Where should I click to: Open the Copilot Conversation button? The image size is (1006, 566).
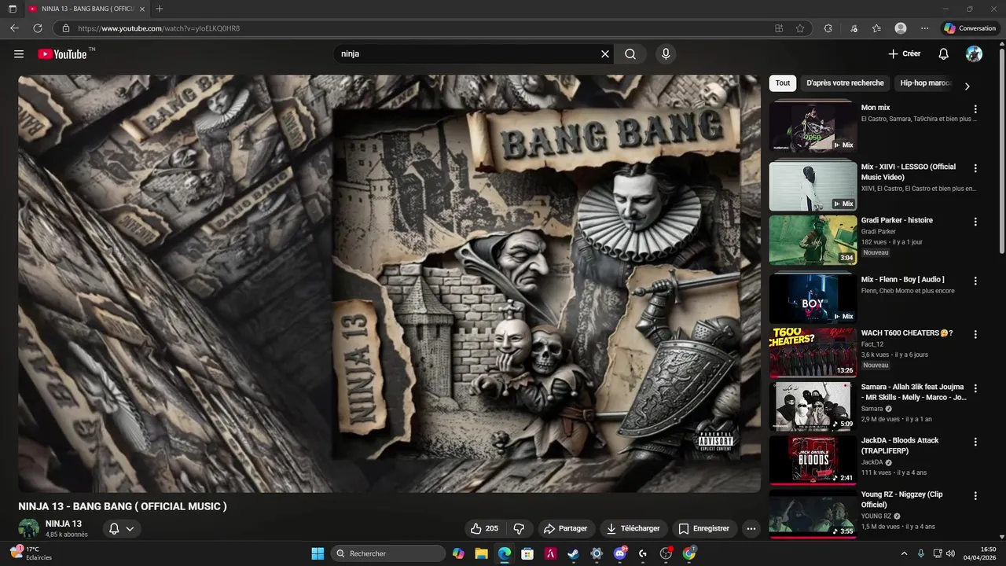[971, 28]
